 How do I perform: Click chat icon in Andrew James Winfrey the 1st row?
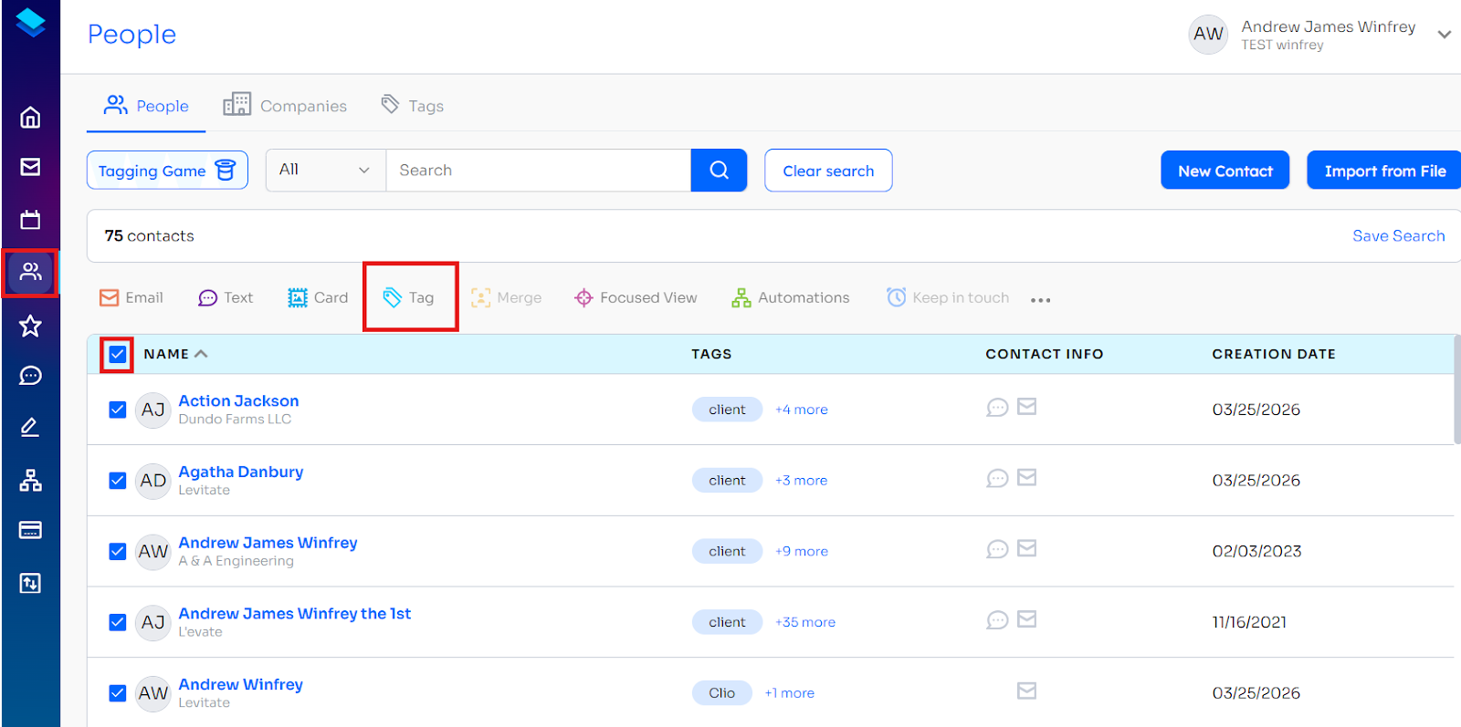pos(997,620)
